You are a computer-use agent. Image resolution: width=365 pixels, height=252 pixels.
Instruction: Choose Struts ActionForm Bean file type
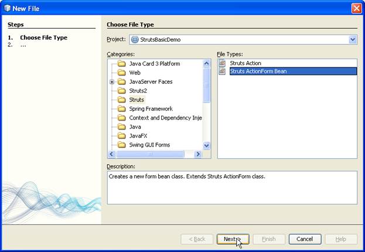click(293, 71)
